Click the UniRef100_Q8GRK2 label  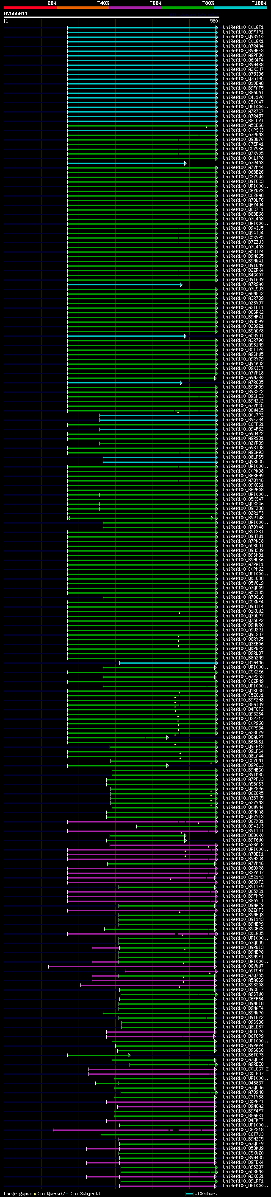[243, 312]
